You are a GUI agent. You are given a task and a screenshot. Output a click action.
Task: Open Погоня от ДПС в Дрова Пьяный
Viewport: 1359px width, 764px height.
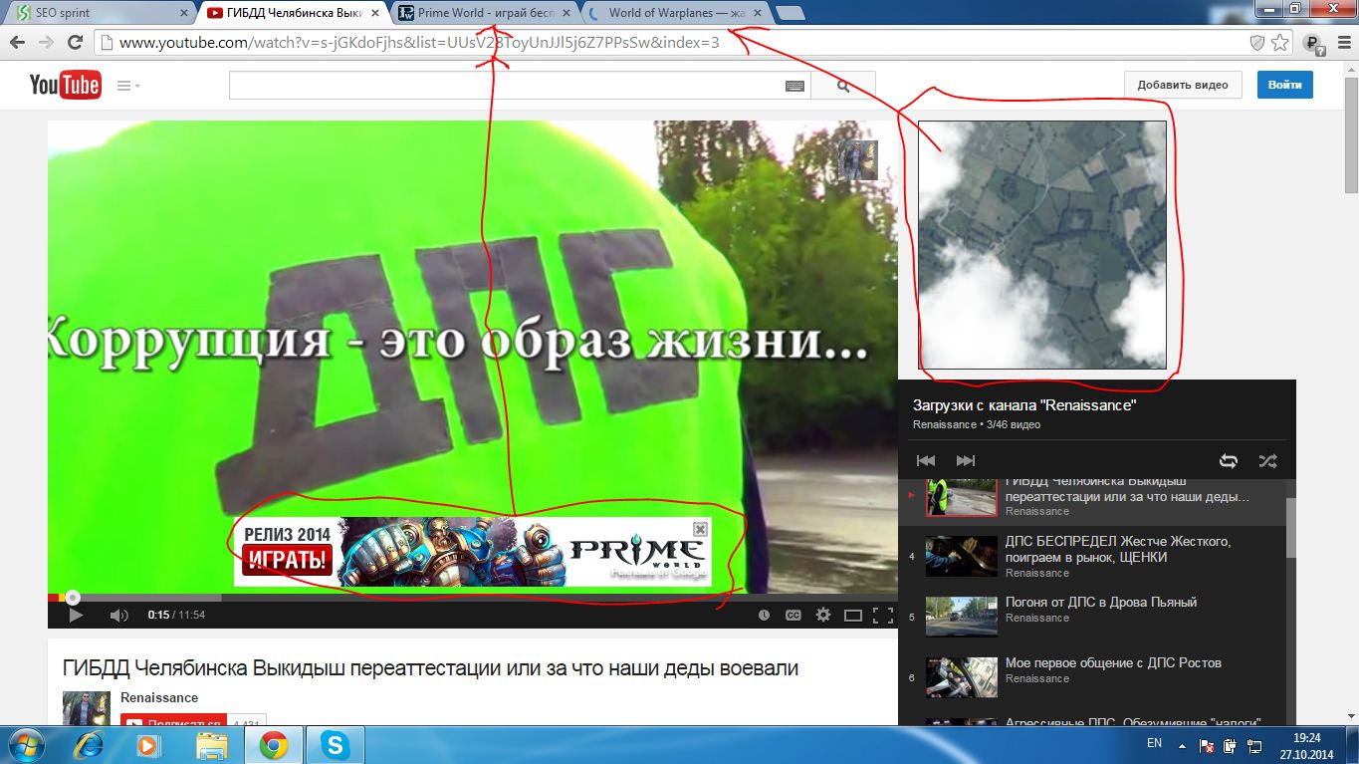(x=1101, y=603)
